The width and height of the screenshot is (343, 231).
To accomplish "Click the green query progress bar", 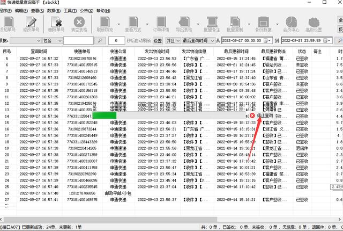I will click(105, 115).
